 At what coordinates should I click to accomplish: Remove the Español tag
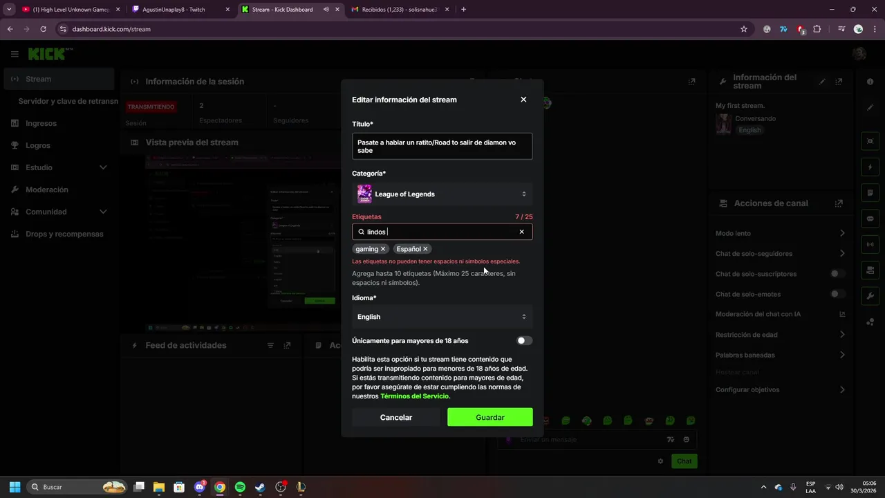(425, 249)
